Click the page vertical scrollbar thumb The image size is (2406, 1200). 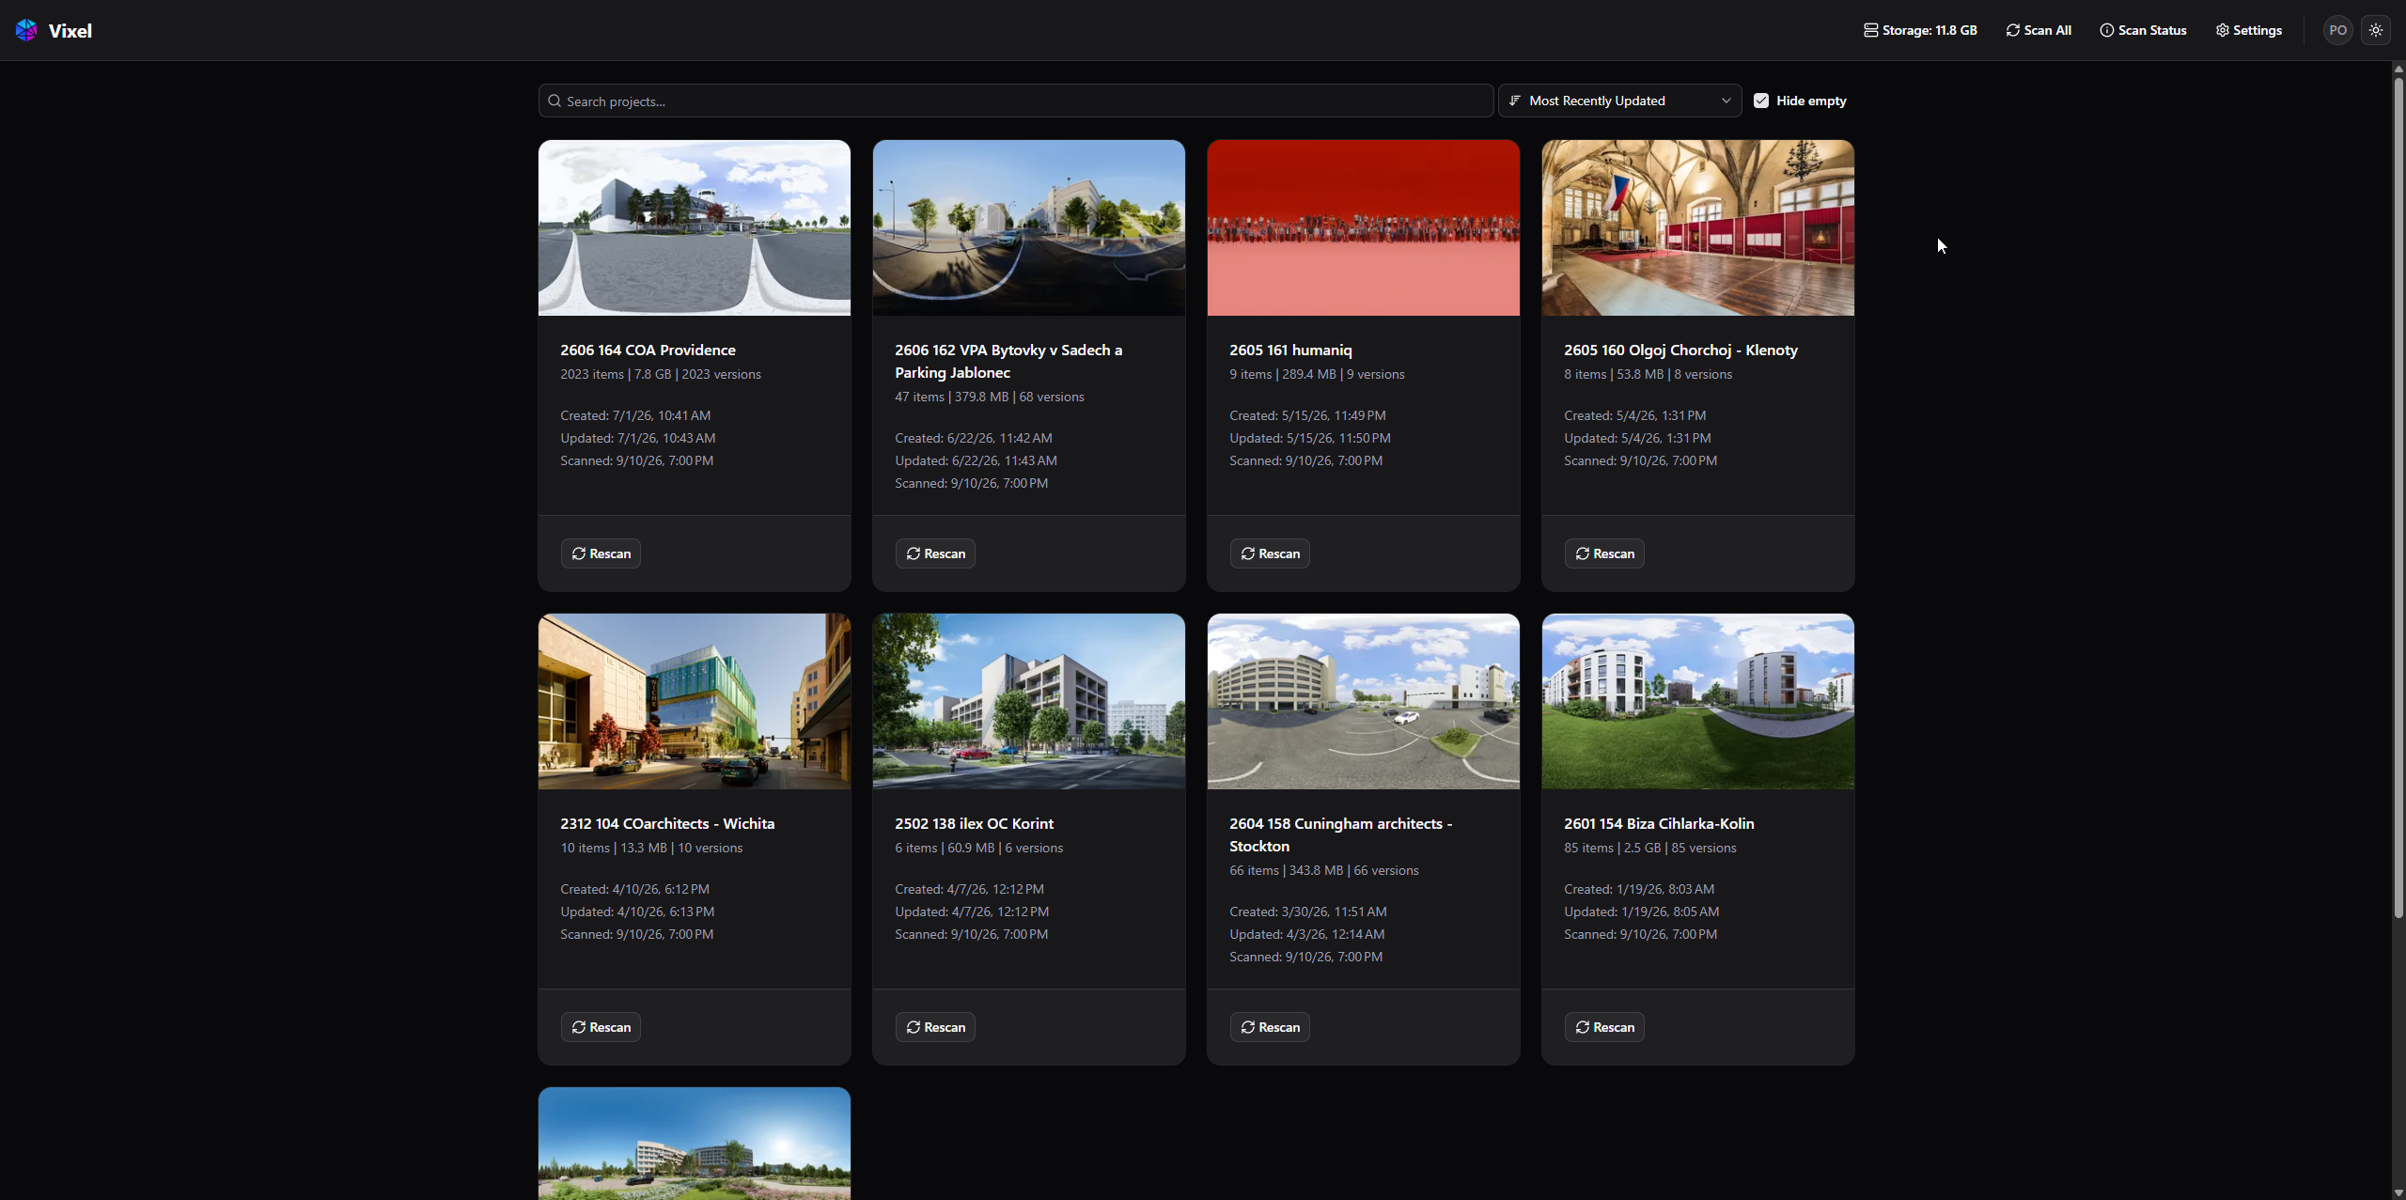2398,496
